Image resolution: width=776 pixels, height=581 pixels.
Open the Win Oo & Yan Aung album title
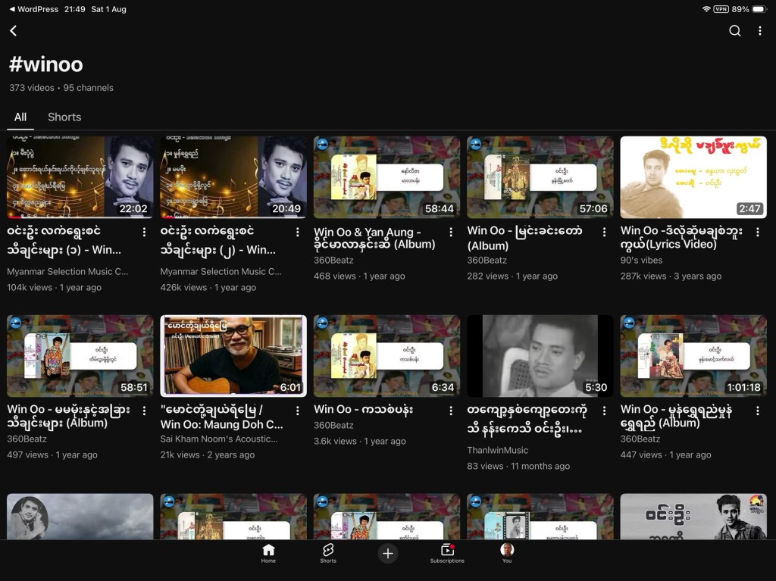pyautogui.click(x=374, y=238)
